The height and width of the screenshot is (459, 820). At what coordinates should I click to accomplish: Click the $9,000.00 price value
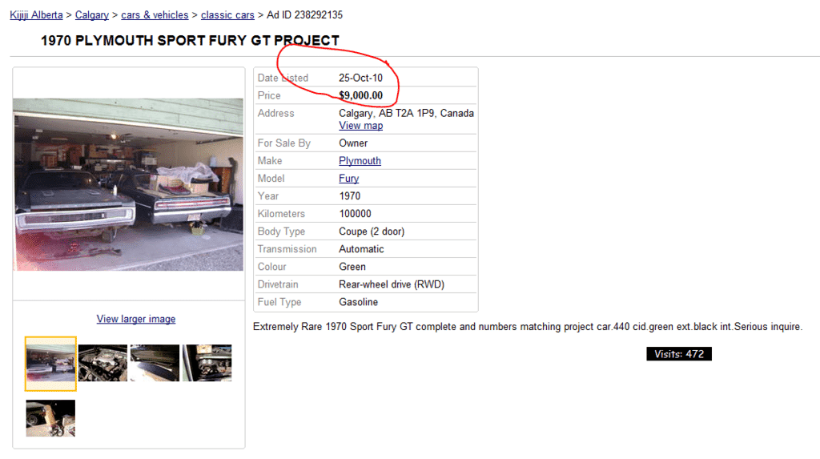[360, 96]
